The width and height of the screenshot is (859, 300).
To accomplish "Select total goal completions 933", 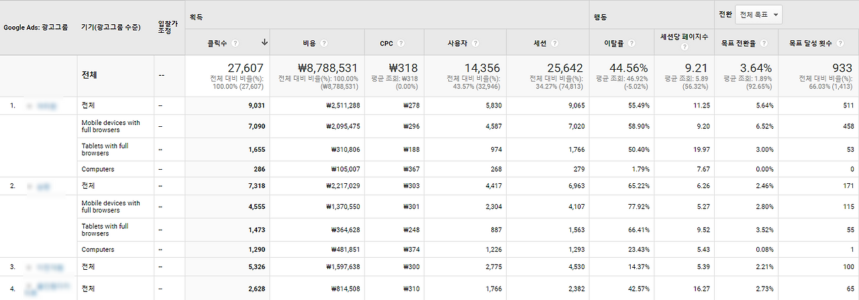I will click(x=844, y=68).
